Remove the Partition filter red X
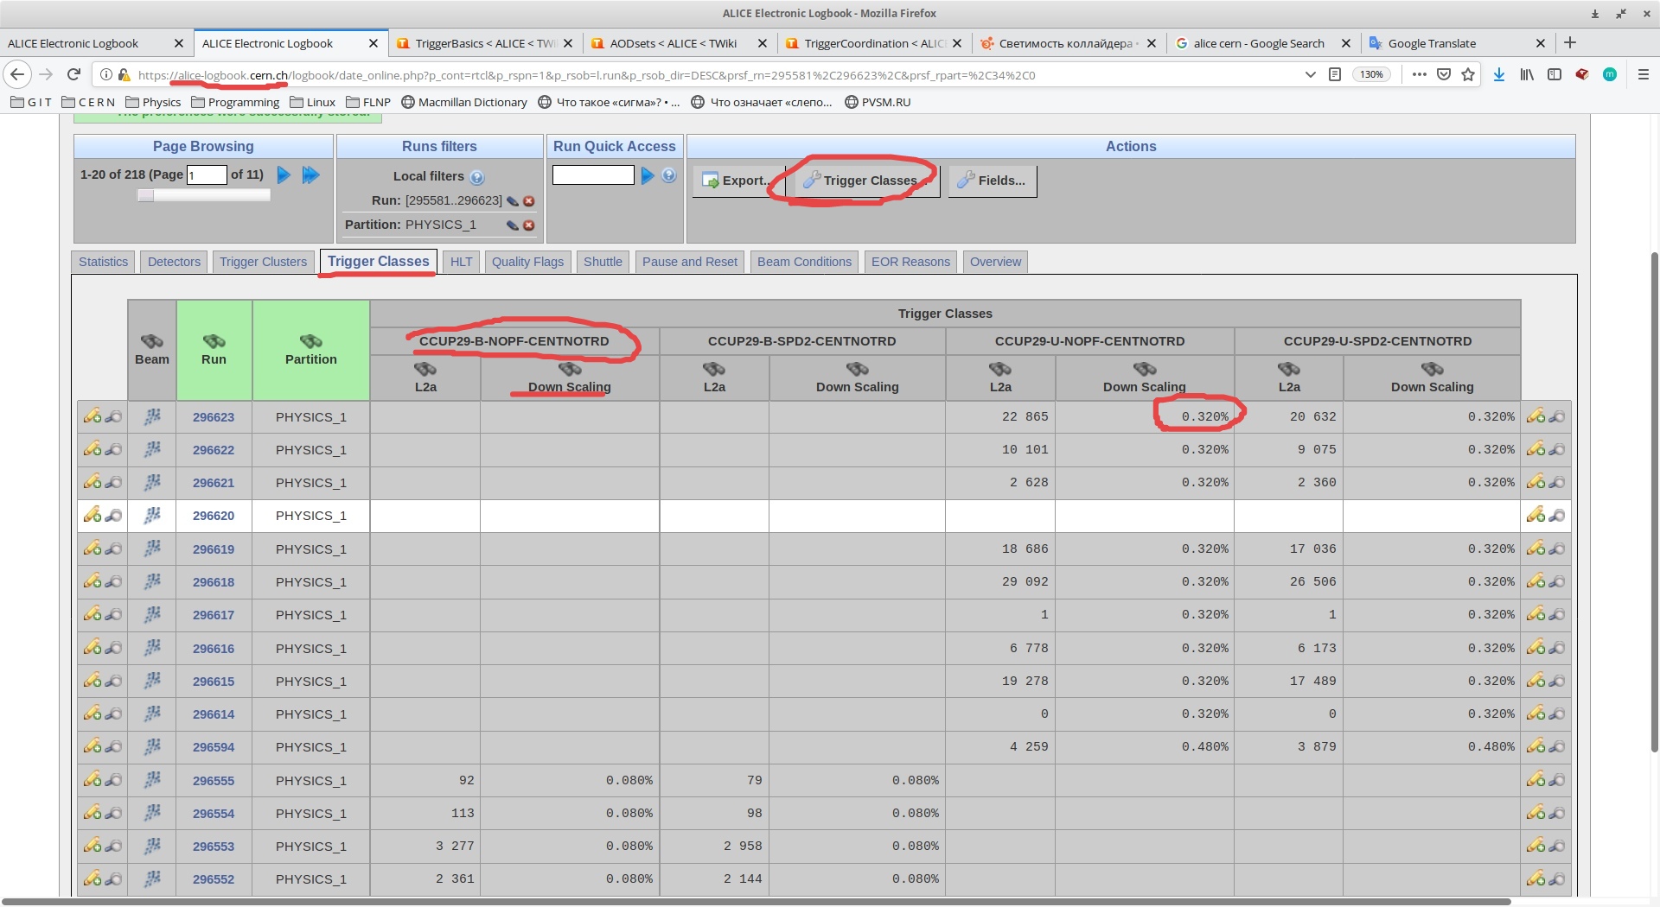 (x=529, y=225)
